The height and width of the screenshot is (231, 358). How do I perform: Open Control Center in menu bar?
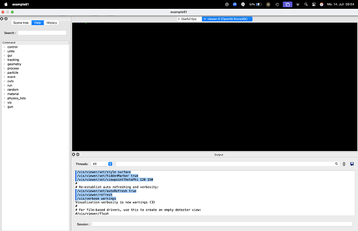pyautogui.click(x=314, y=4)
